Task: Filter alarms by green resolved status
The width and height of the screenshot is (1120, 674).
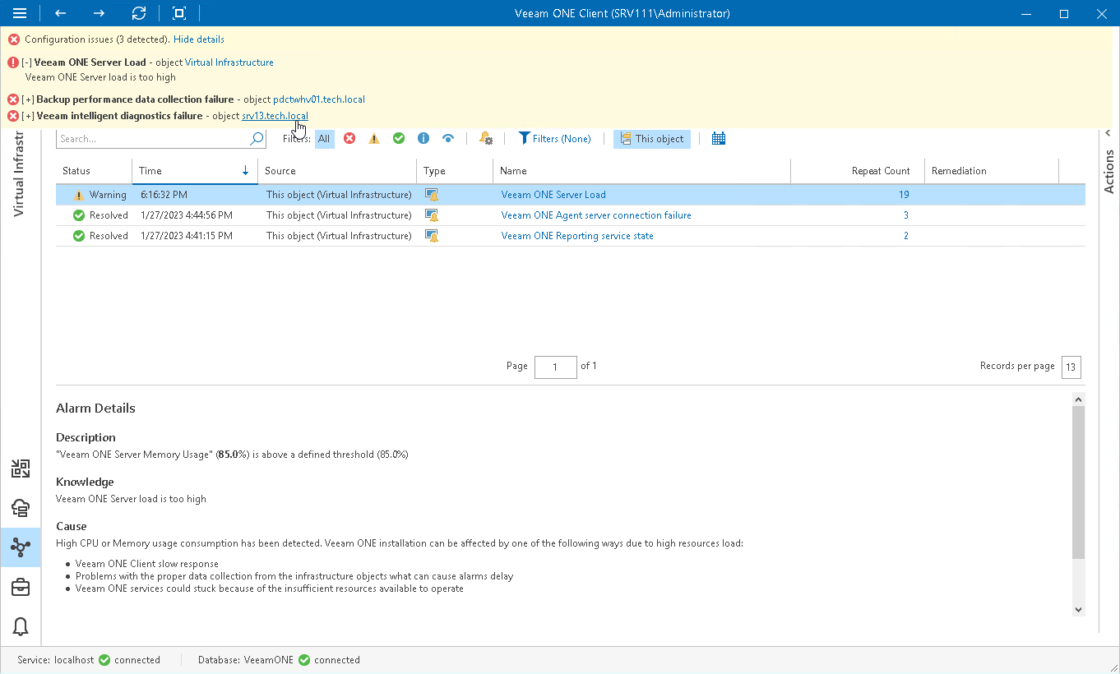Action: (x=399, y=139)
